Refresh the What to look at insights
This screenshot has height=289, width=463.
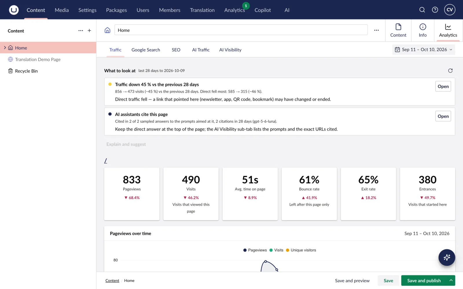point(450,71)
